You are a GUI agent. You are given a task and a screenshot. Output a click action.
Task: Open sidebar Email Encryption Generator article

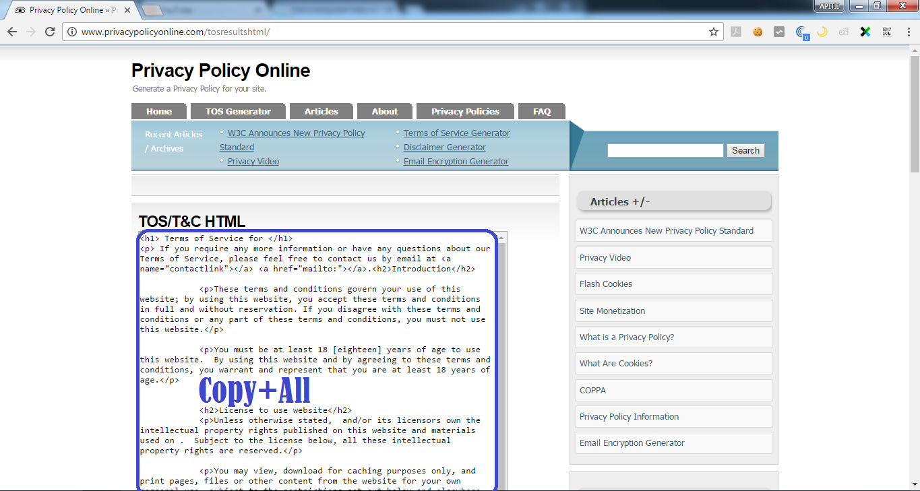coord(674,443)
